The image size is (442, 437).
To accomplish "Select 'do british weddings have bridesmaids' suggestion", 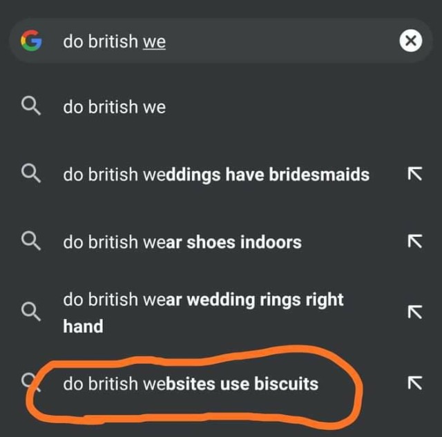I will 215,175.
